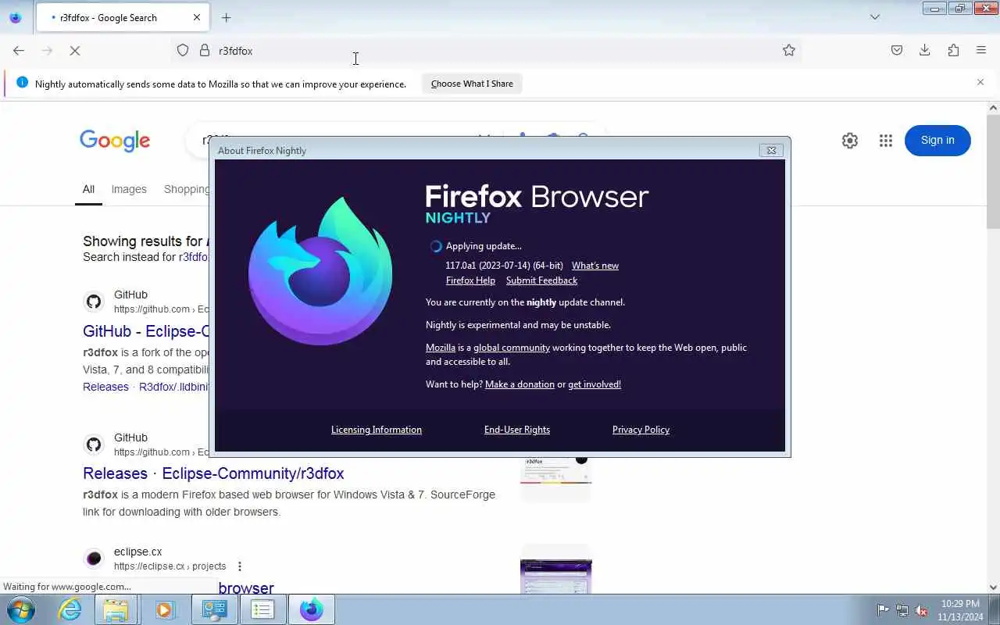Viewport: 1000px width, 625px height.
Task: Click Make a donation link
Action: [x=520, y=384]
